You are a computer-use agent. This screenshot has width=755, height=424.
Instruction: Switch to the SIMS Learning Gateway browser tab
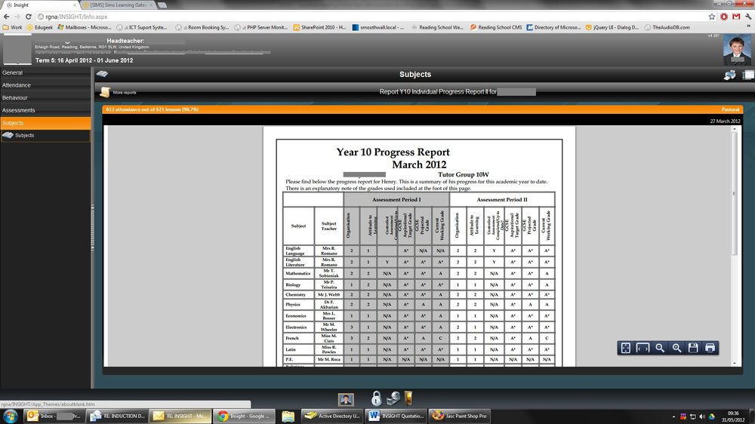click(119, 5)
